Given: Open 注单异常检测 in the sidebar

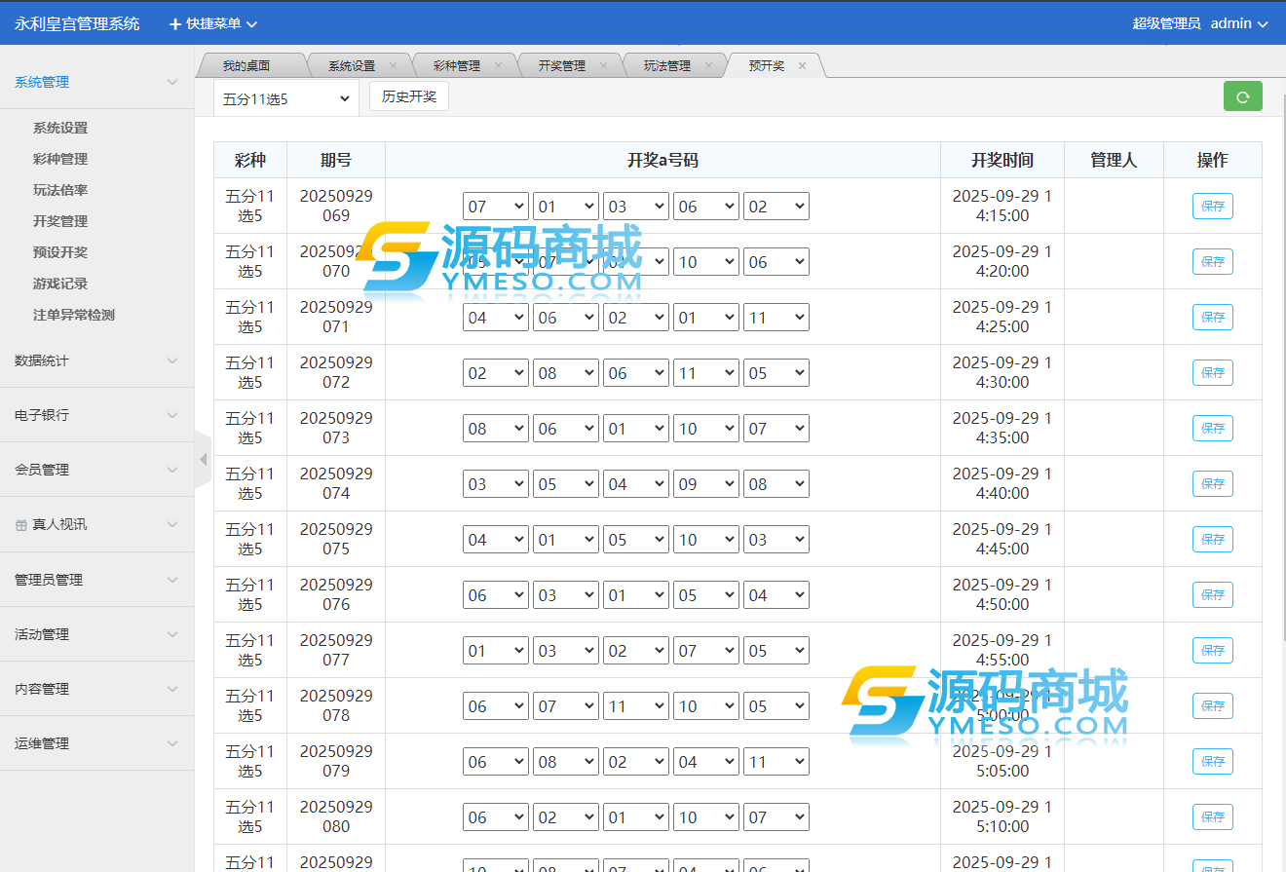Looking at the screenshot, I should [74, 315].
